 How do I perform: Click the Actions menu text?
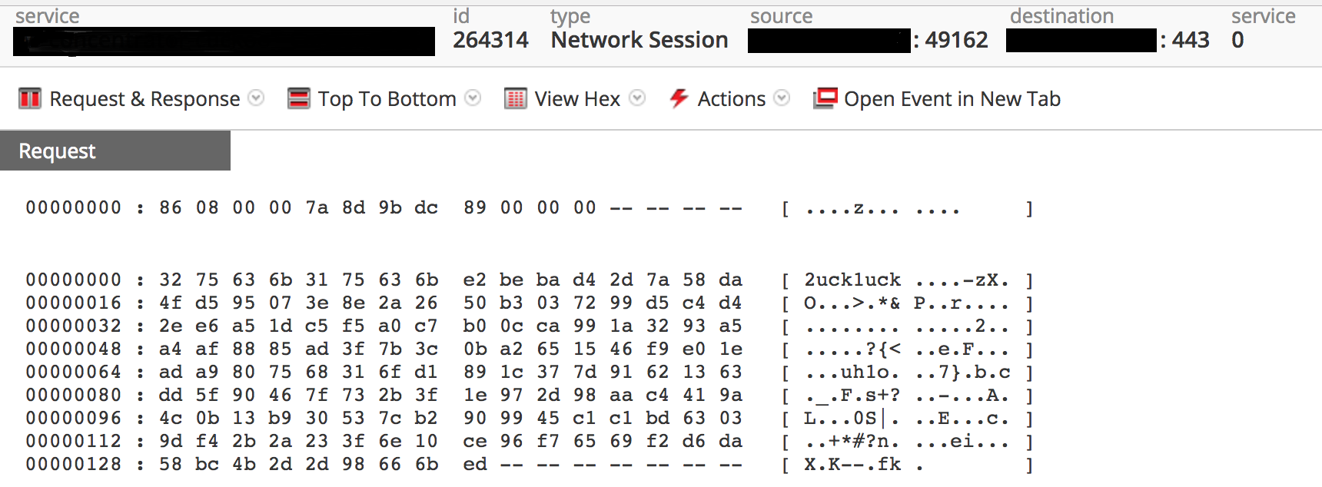[731, 98]
